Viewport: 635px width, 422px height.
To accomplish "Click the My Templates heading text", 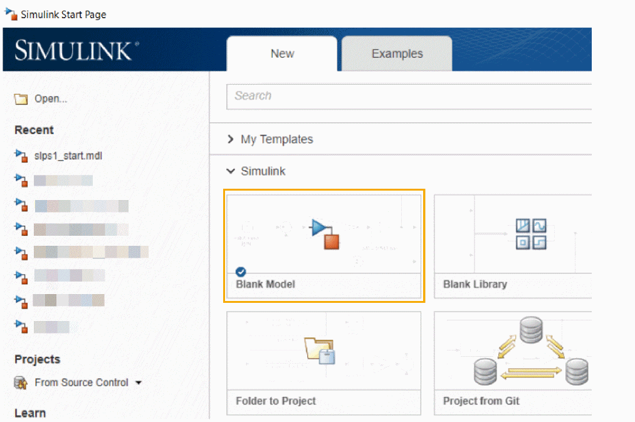I will 277,139.
